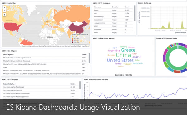The width and height of the screenshot is (187, 115).
Task: Sort the List of Agents column
Action: coord(8,55)
